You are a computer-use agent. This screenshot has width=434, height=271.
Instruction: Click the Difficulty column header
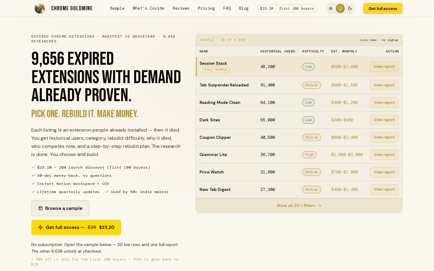click(x=313, y=51)
